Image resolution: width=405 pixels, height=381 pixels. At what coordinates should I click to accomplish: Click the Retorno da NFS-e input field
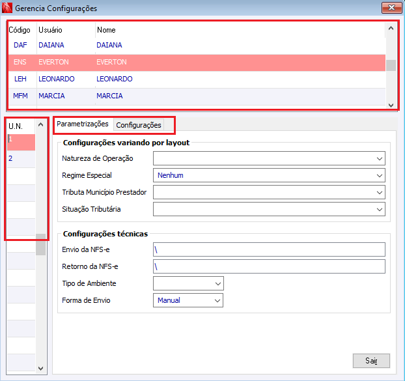[x=269, y=266]
